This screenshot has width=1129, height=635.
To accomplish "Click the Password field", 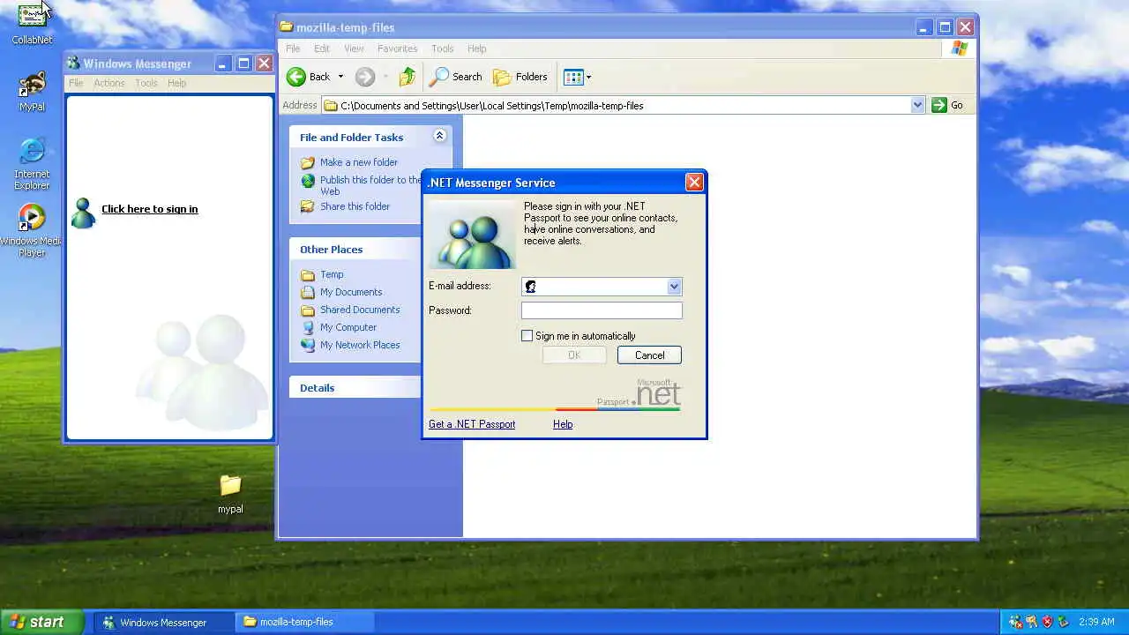I will pos(602,310).
